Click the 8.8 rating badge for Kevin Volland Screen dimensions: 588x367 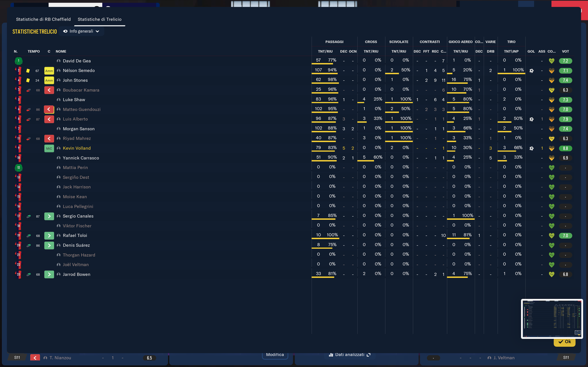pos(565,149)
